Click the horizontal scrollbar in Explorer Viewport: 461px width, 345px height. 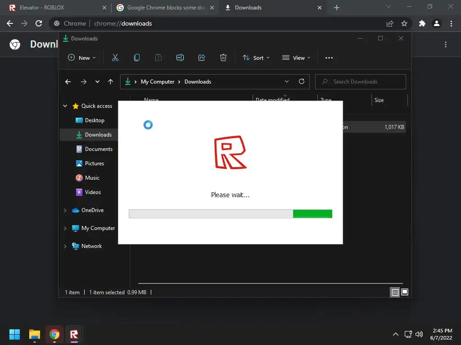(x=270, y=283)
